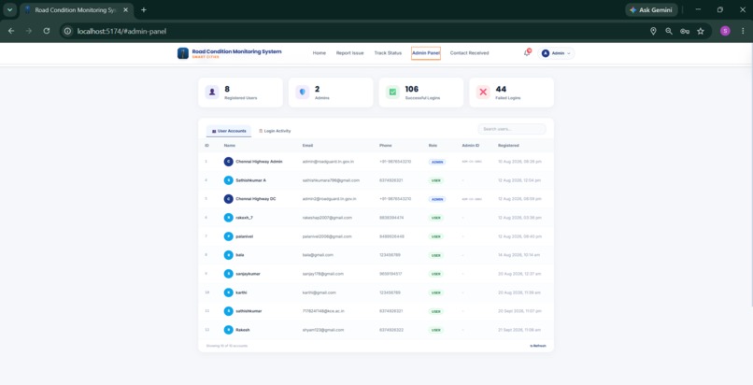Select the Admin Panel nav item
This screenshot has width=753, height=385.
(x=426, y=53)
